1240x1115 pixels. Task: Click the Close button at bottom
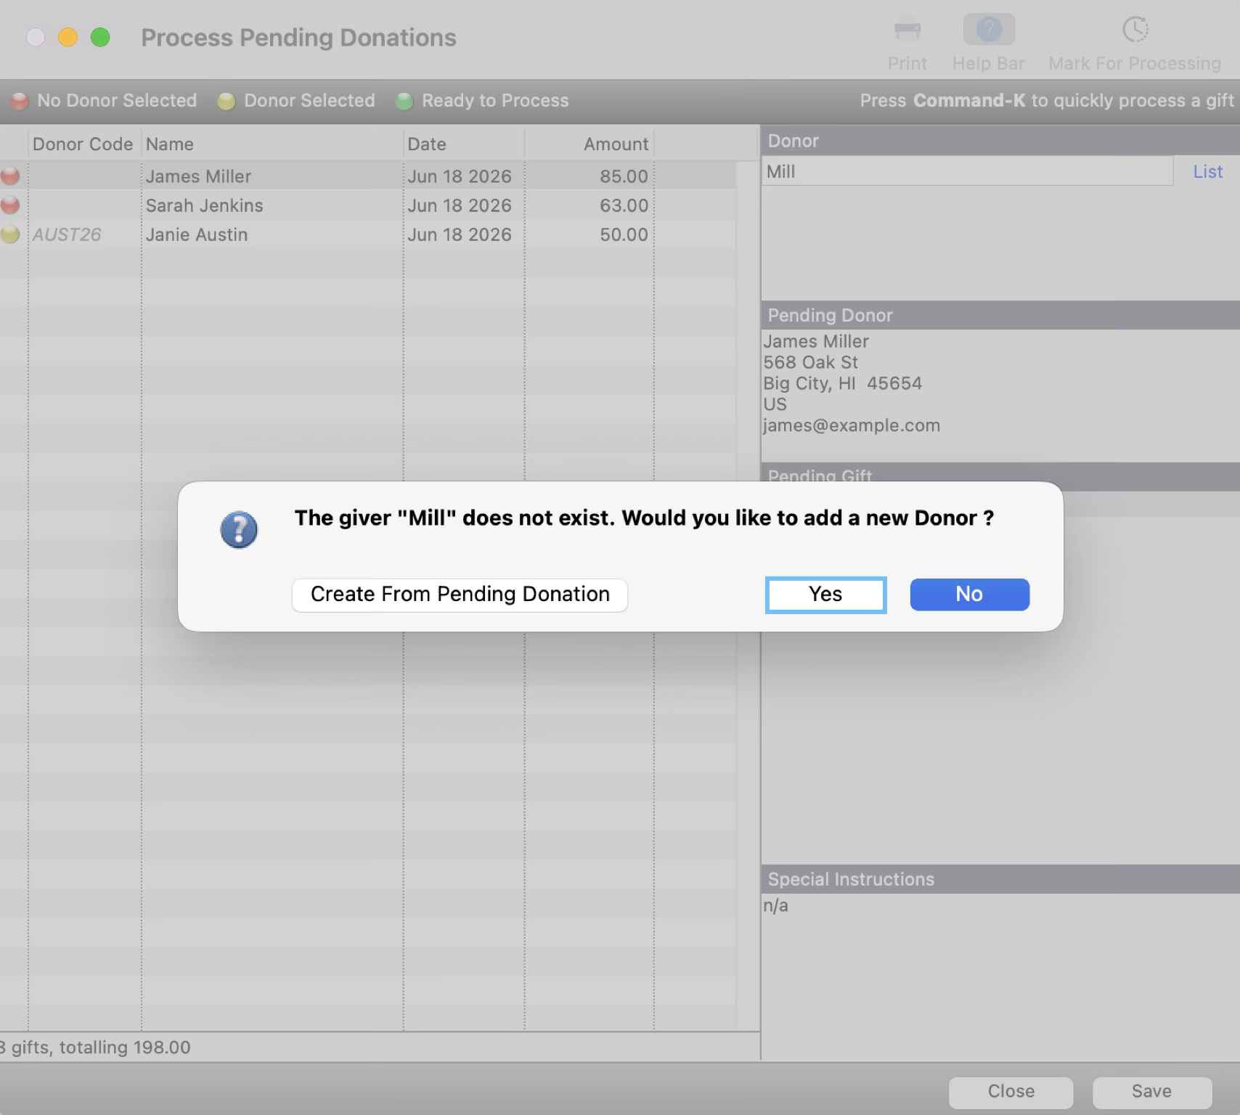(x=1011, y=1092)
